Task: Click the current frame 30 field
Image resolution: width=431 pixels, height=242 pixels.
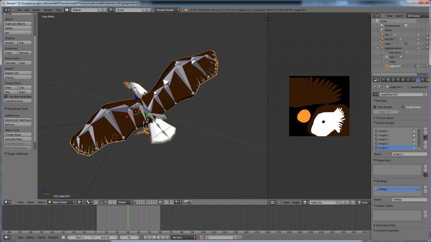Action: pyautogui.click(x=129, y=237)
